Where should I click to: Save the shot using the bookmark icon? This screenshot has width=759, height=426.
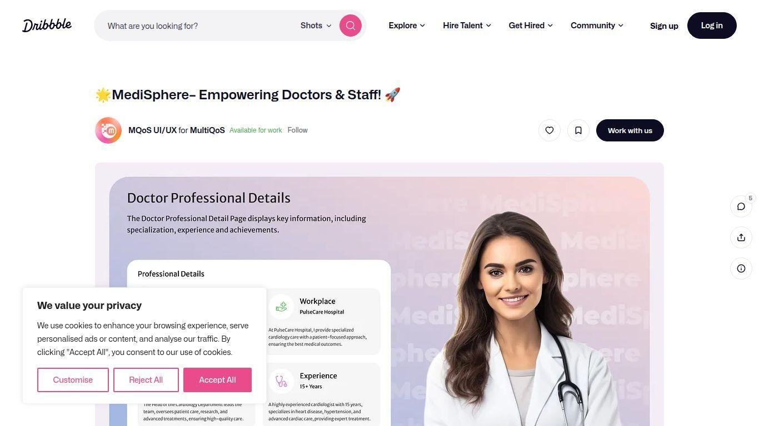[578, 130]
